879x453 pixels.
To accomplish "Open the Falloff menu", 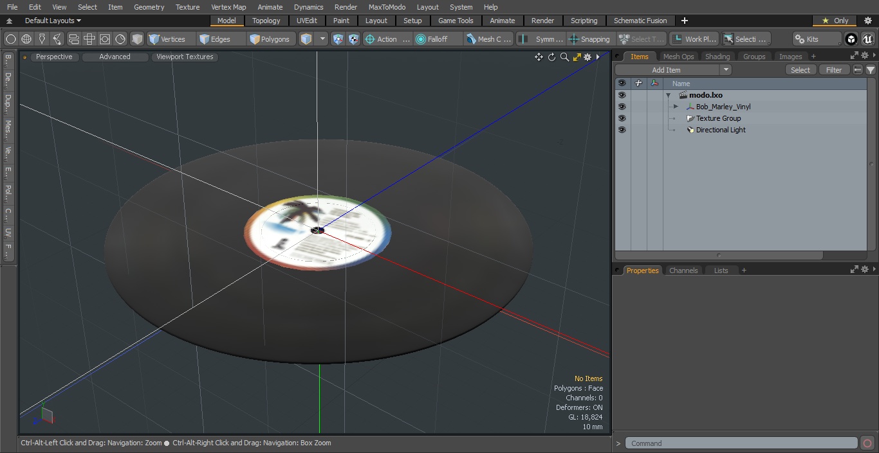I will 438,39.
